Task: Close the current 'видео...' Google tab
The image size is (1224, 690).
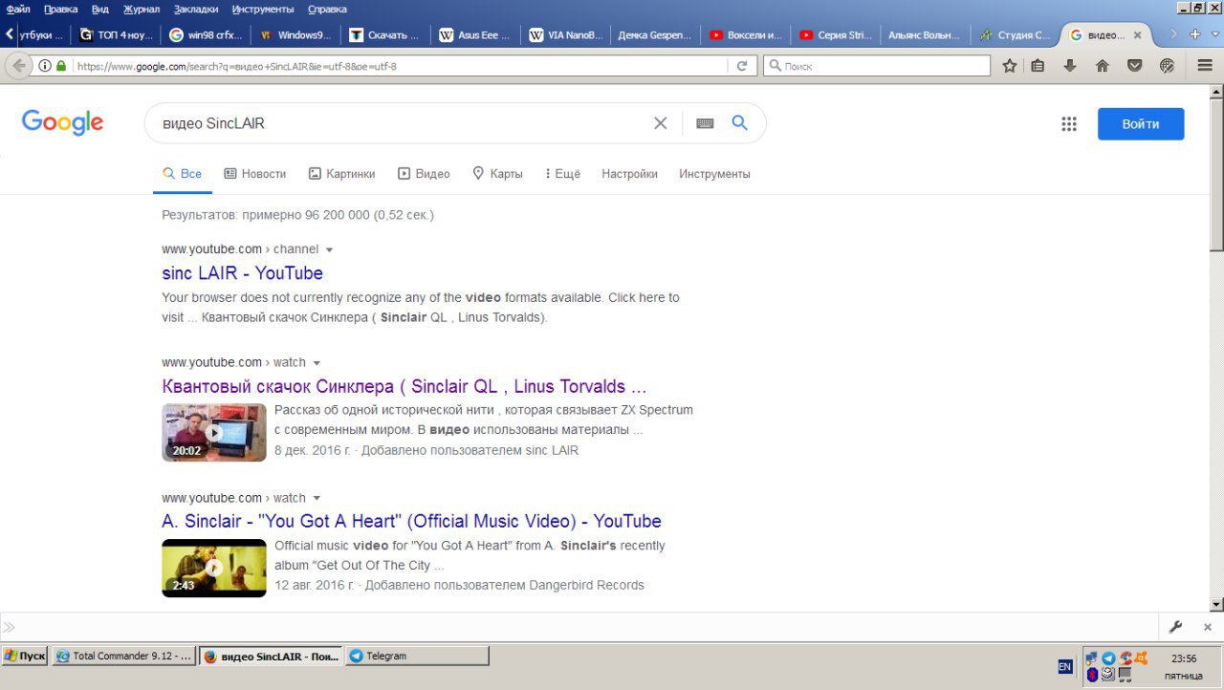Action: [x=1137, y=35]
